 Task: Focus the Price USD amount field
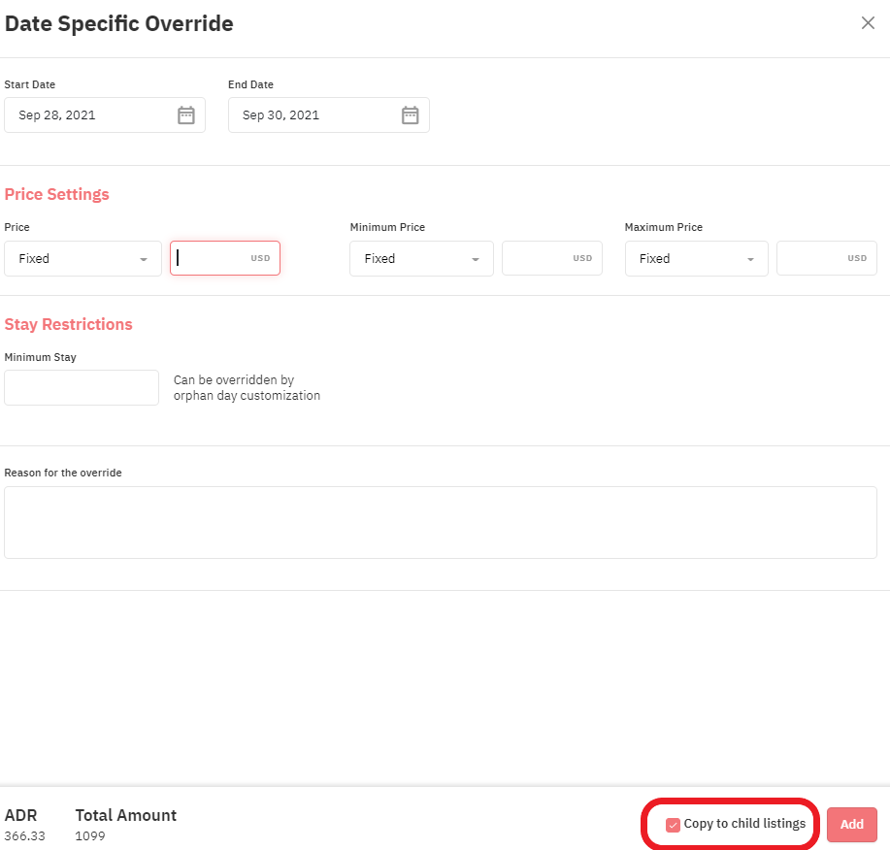click(225, 258)
